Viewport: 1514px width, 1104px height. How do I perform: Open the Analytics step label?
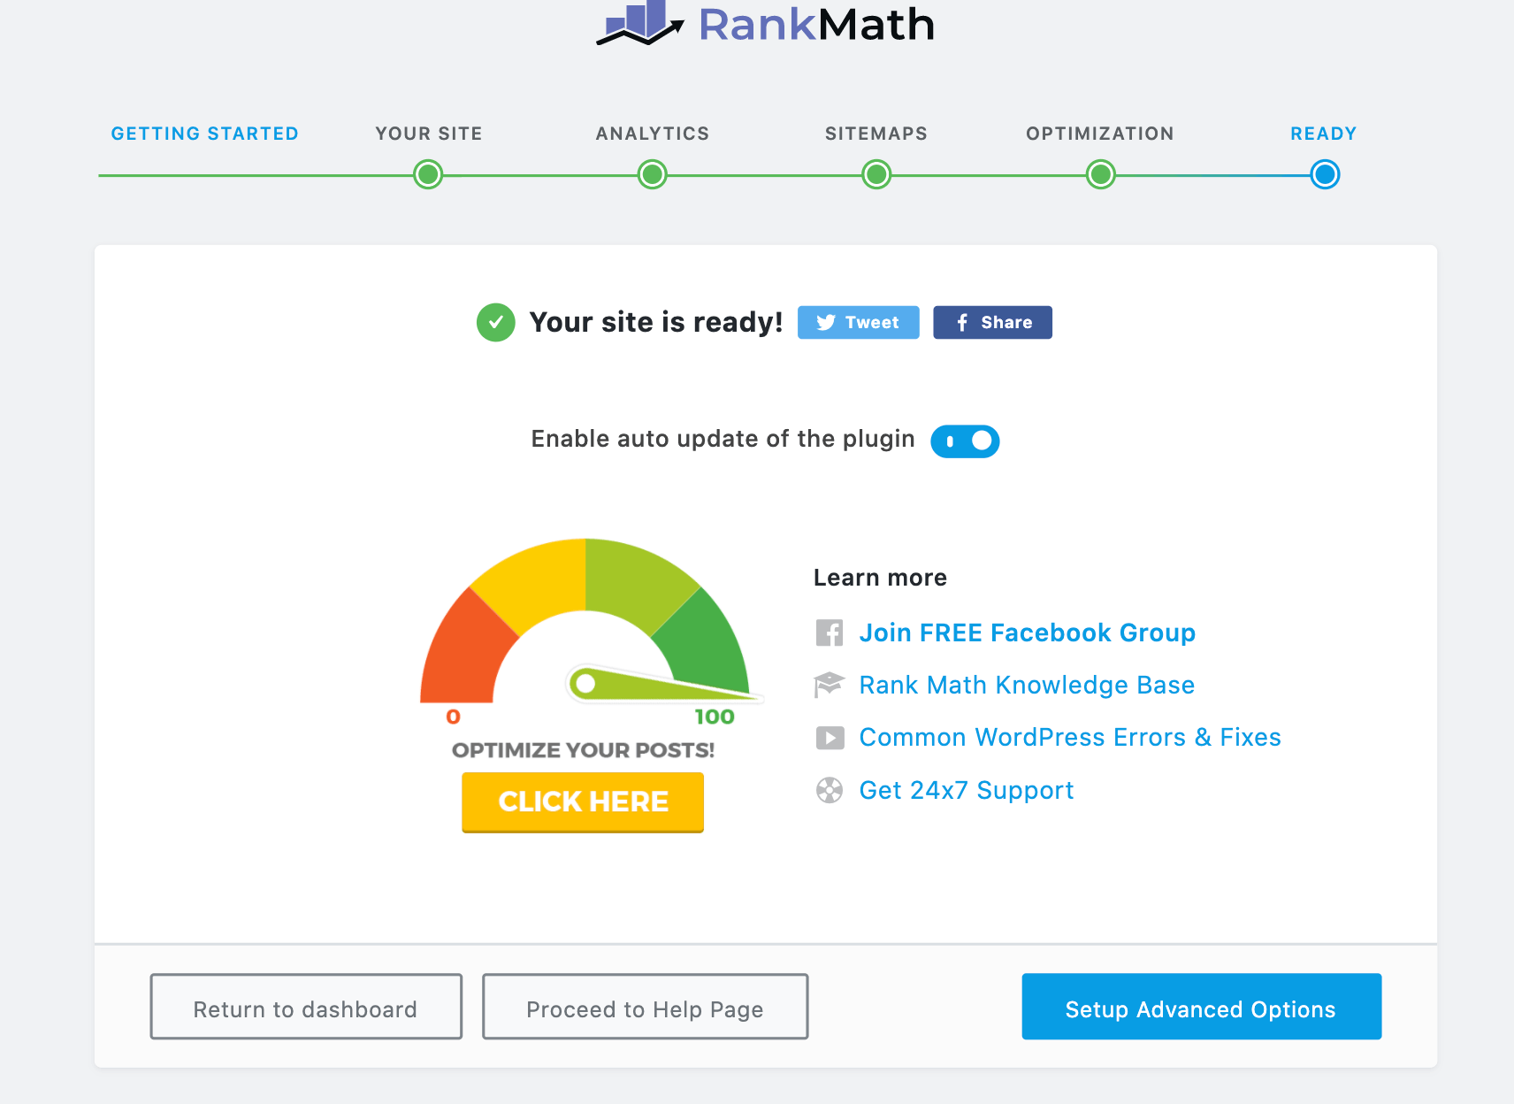[x=653, y=134]
